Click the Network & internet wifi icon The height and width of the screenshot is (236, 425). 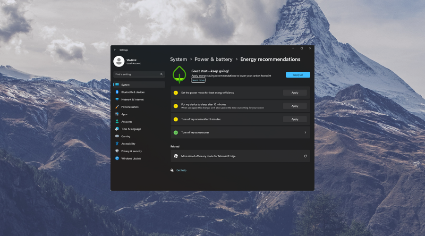(117, 100)
